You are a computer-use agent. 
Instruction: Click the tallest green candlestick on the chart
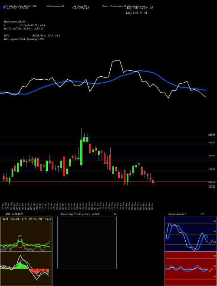point(81,152)
